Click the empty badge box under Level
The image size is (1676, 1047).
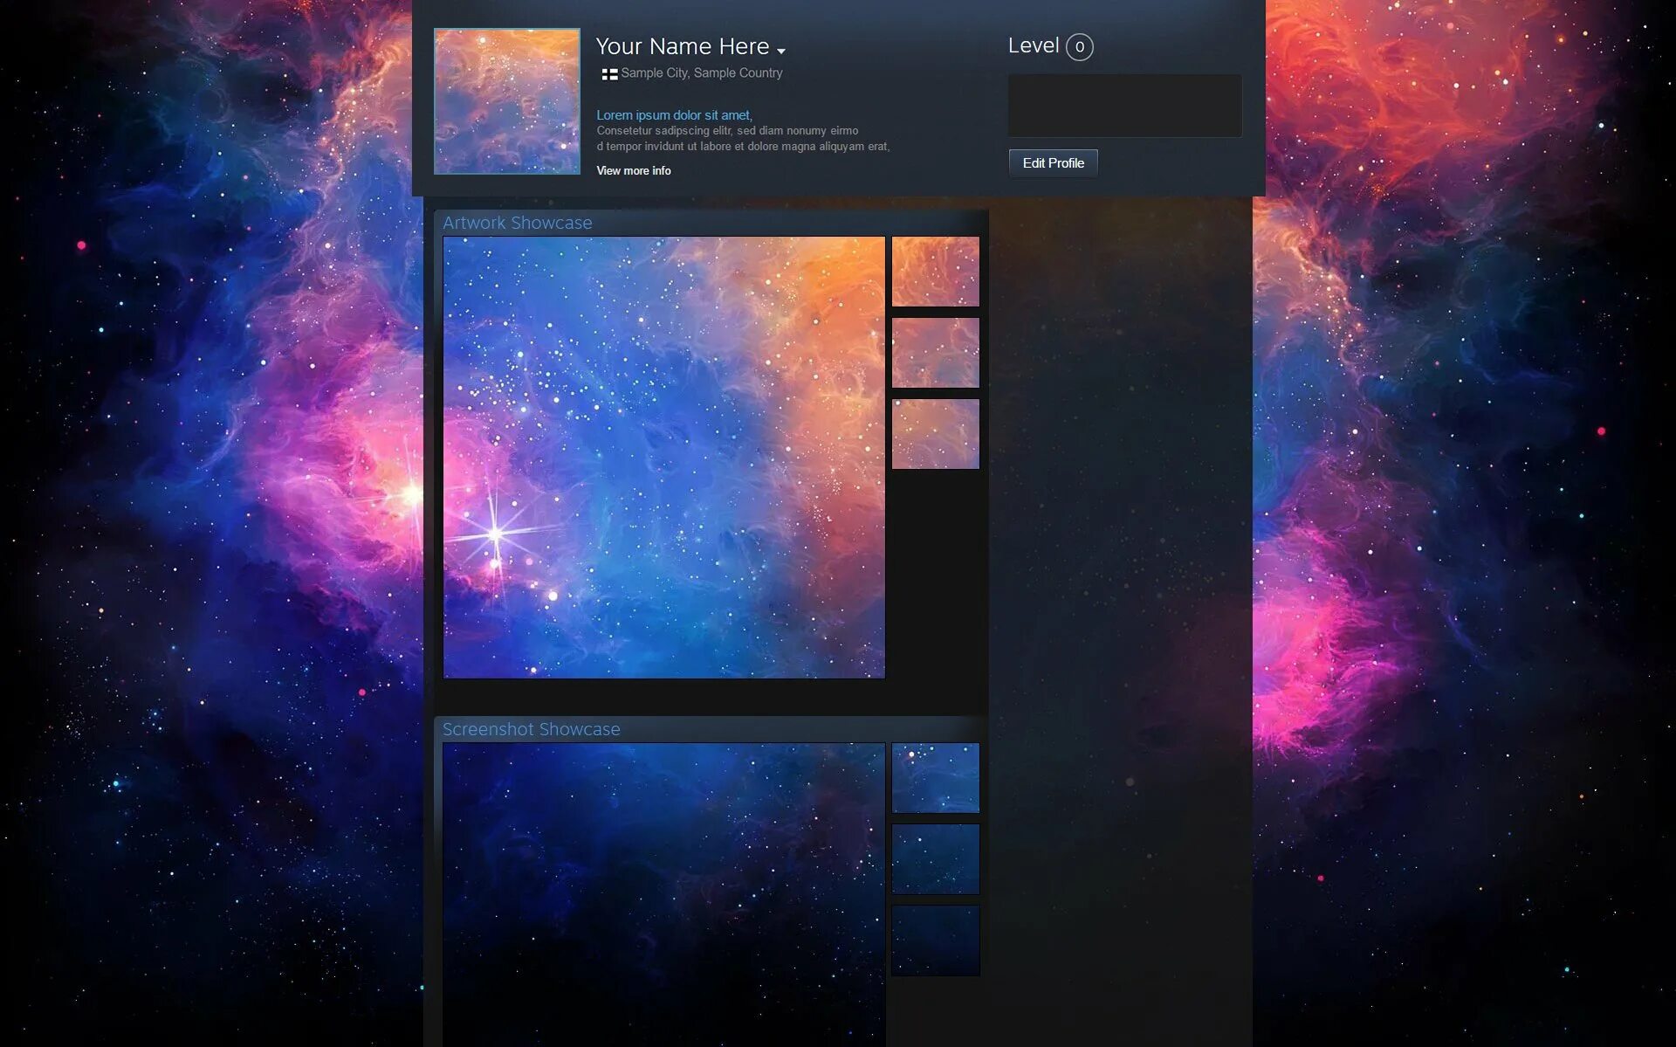click(x=1124, y=106)
